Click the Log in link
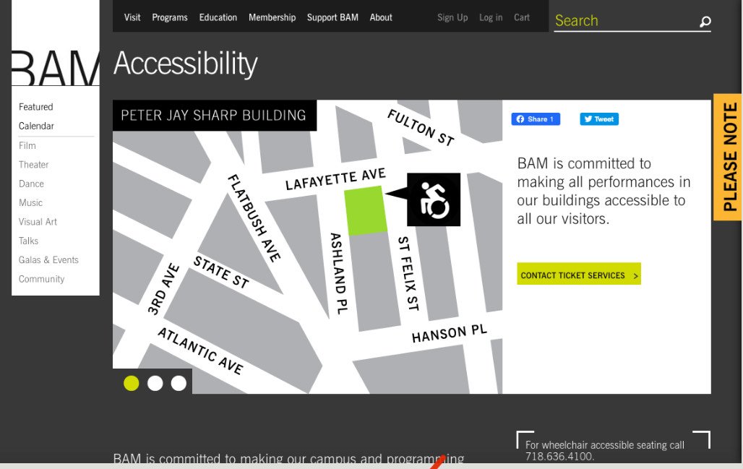This screenshot has height=469, width=743. pos(491,17)
